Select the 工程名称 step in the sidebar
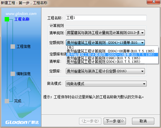Image resolution: width=161 pixels, height=128 pixels. pyautogui.click(x=22, y=19)
